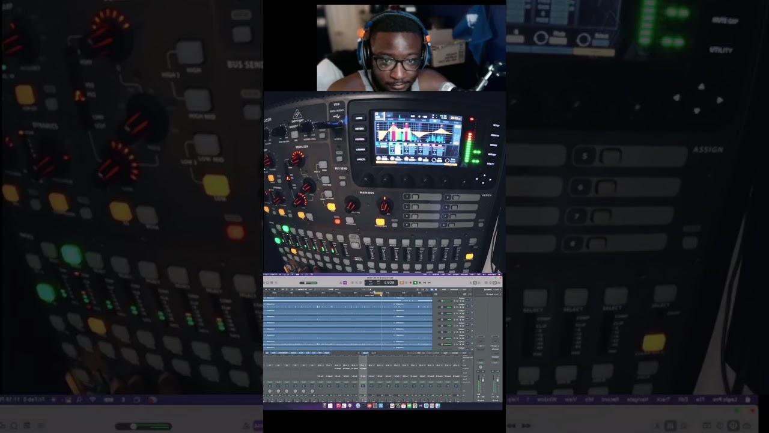Open the tracks area Functions menu

pyautogui.click(x=455, y=289)
